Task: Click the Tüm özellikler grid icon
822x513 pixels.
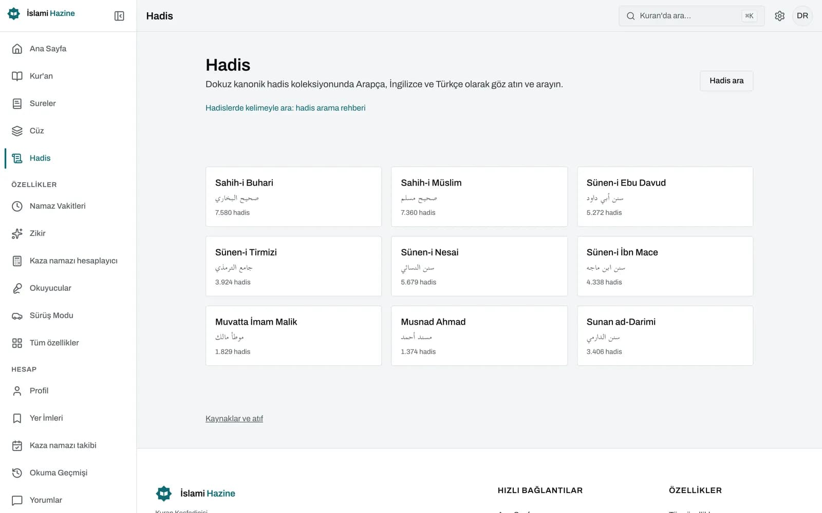Action: pyautogui.click(x=17, y=343)
